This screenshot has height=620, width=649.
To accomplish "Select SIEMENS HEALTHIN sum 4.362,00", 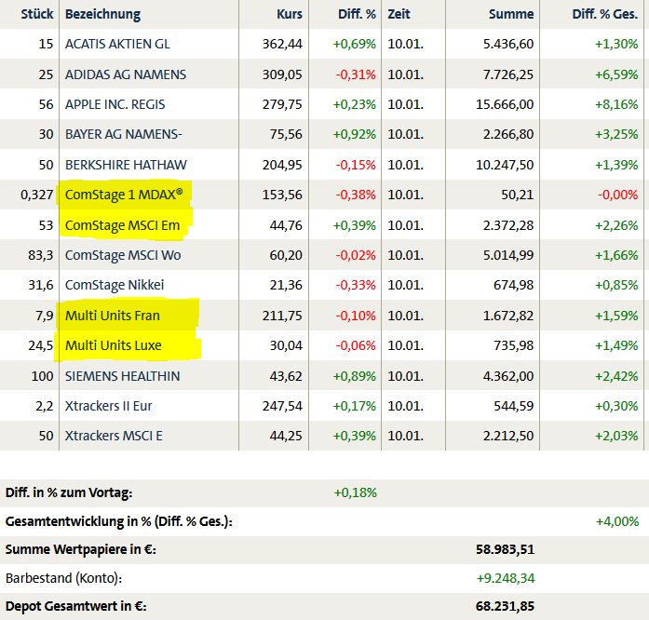I will (x=508, y=376).
